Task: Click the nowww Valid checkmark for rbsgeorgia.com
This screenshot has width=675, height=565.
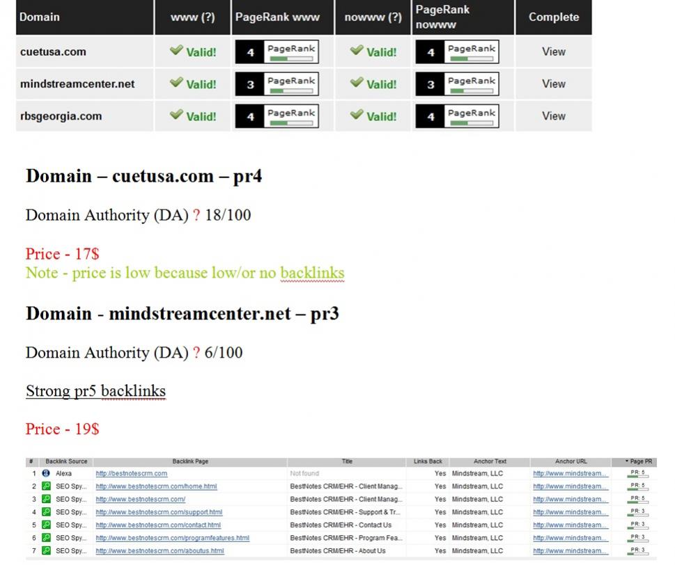Action: [x=357, y=114]
